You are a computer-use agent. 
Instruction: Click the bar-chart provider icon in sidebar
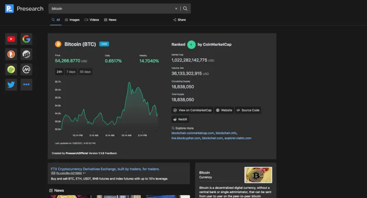[x=26, y=54]
